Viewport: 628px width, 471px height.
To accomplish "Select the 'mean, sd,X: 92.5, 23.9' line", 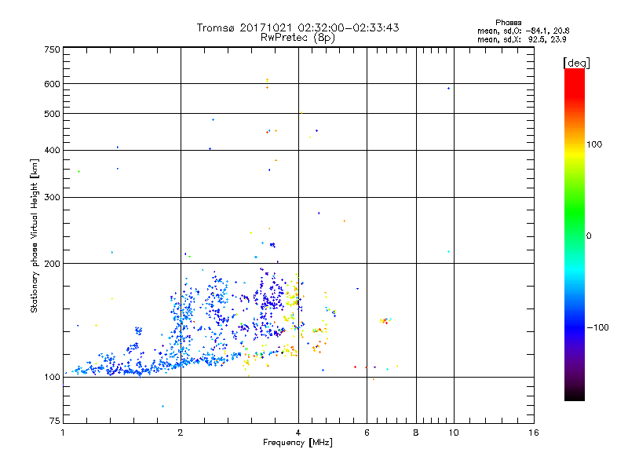I will [521, 39].
